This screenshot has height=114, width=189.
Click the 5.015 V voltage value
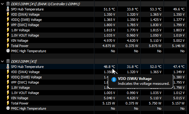[179, 98]
